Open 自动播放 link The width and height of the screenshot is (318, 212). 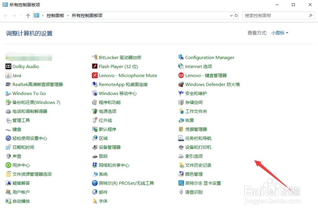(21, 201)
